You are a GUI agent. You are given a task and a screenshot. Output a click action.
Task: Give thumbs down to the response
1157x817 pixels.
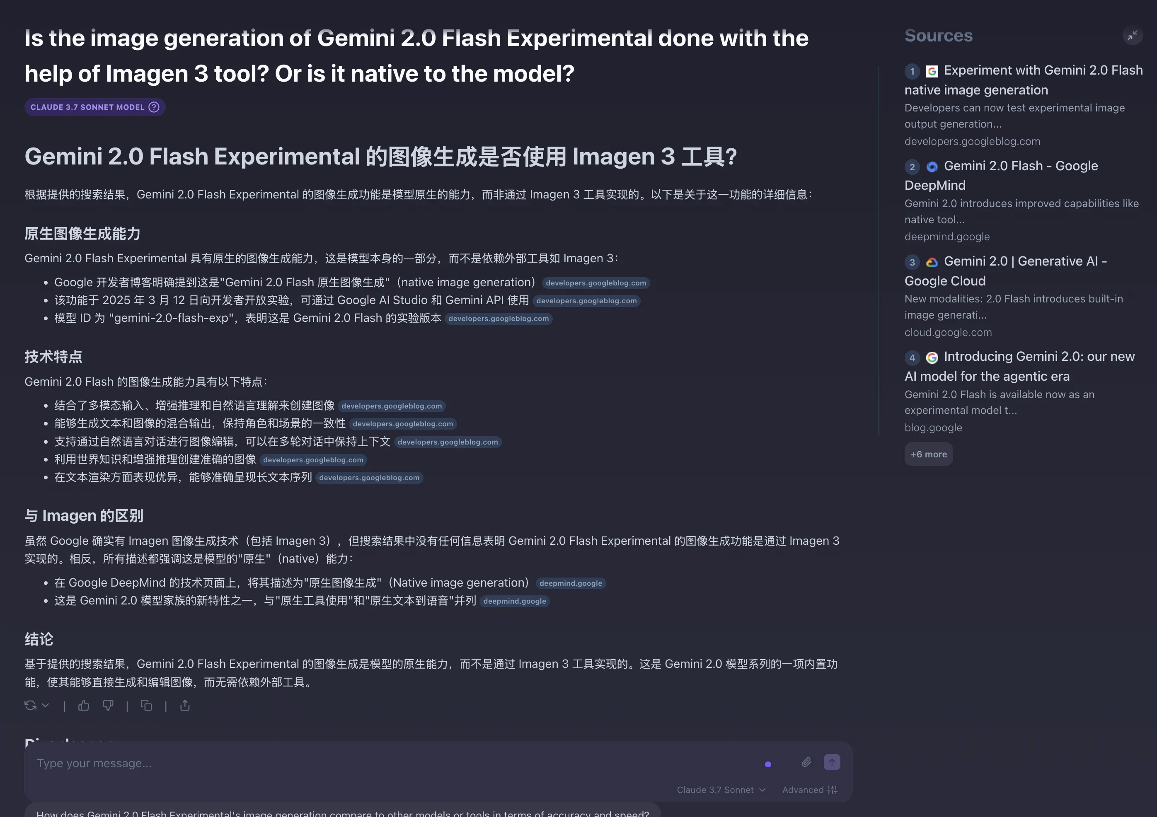pyautogui.click(x=108, y=705)
